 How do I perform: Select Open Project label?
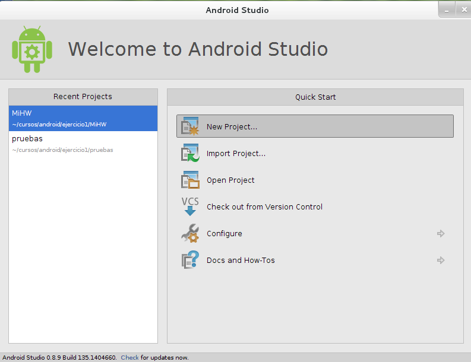(x=230, y=180)
